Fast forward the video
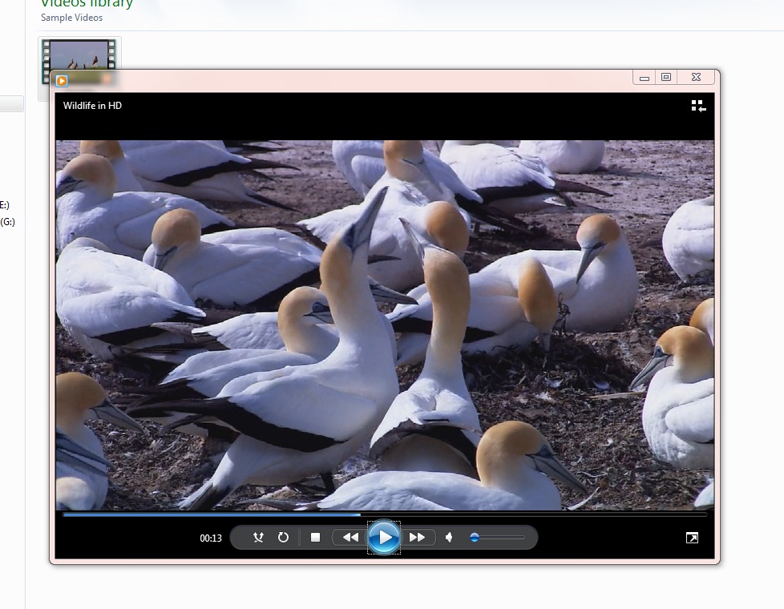 click(x=418, y=538)
